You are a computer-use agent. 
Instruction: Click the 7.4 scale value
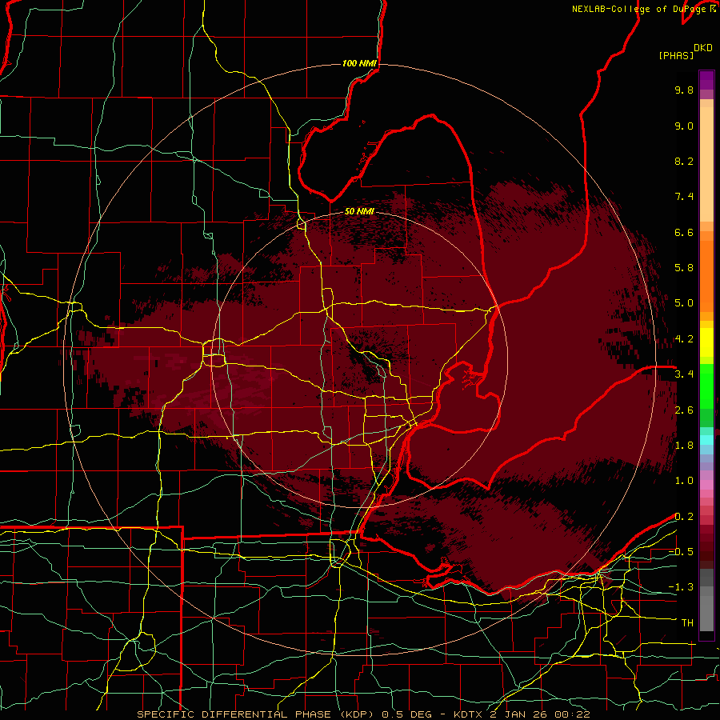(684, 197)
